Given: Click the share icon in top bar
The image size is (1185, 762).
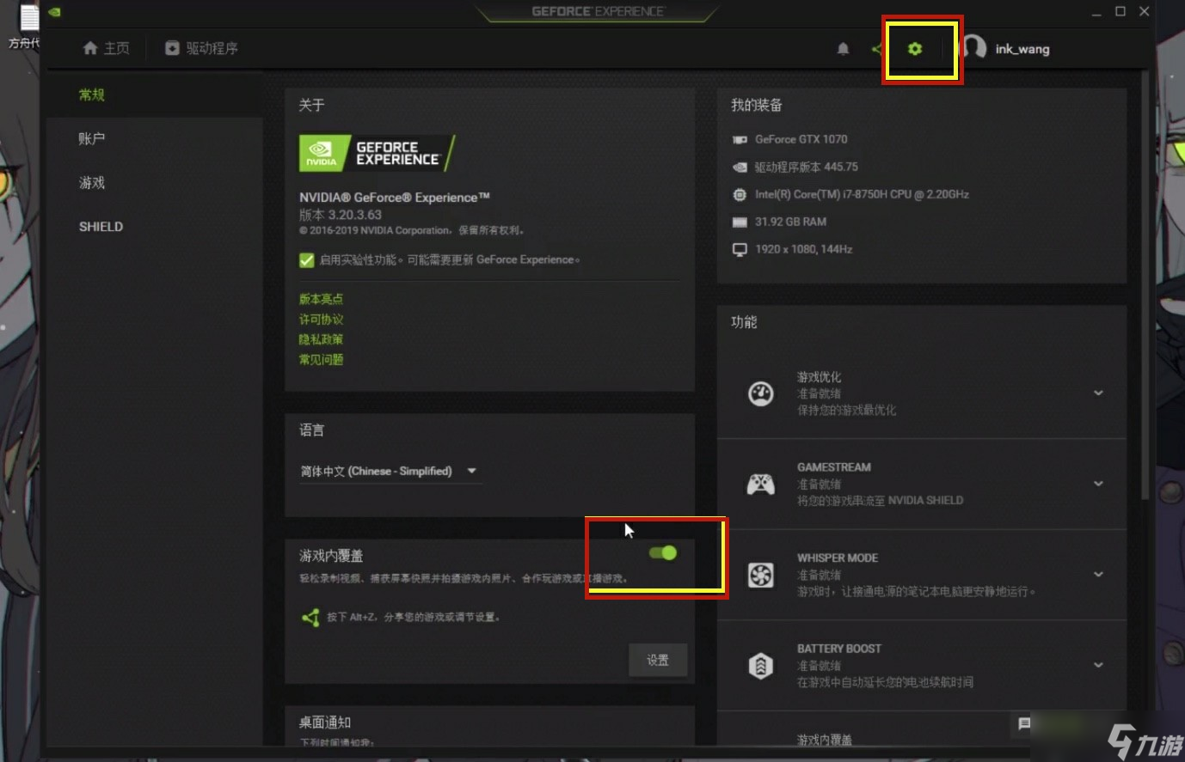Looking at the screenshot, I should (876, 49).
